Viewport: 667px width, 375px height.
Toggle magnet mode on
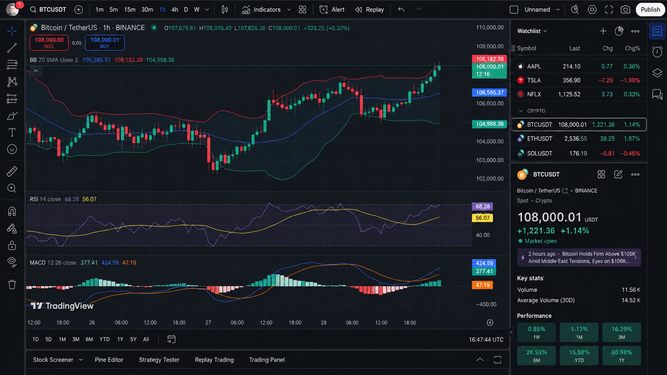(x=12, y=211)
